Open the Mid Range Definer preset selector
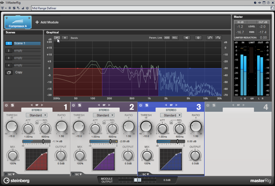Viewport: 275px width, 186px height. [151, 8]
